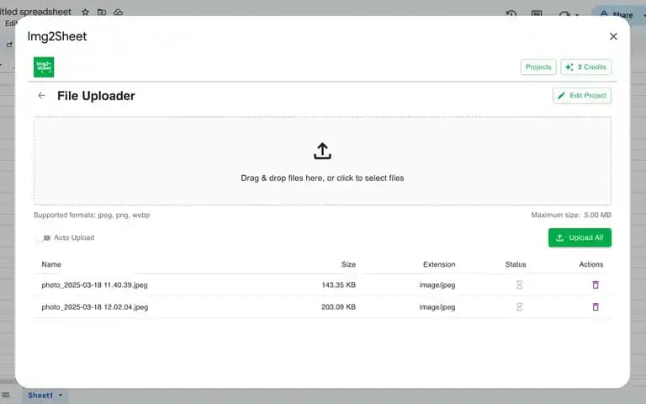Select file name photo_2025-03-18 12.02.04.jpeg

coord(95,306)
